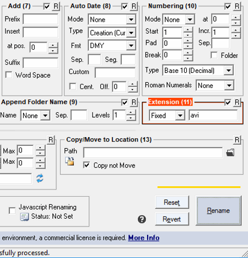The image size is (248, 258).
Task: Open the Auto Date Mode dropdown
Action: (112, 19)
